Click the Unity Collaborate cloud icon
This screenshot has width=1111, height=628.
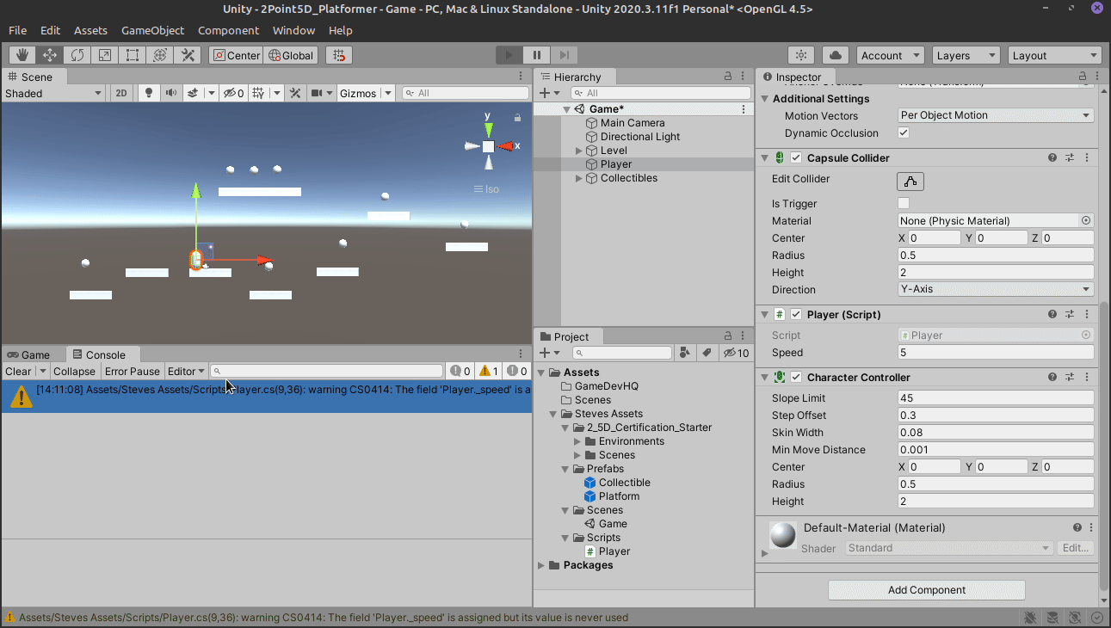click(x=834, y=54)
